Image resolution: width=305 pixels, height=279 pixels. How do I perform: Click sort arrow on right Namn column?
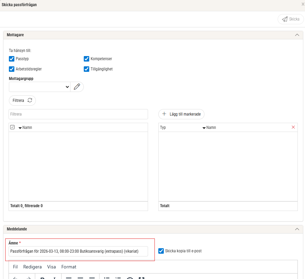click(x=204, y=128)
